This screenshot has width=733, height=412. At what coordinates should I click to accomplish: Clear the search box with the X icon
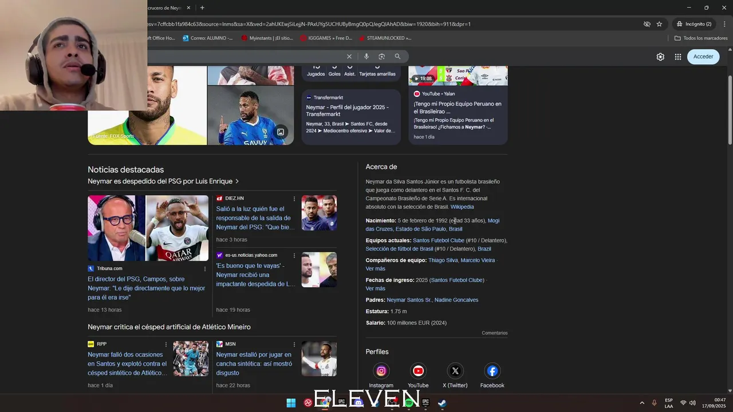coord(349,56)
